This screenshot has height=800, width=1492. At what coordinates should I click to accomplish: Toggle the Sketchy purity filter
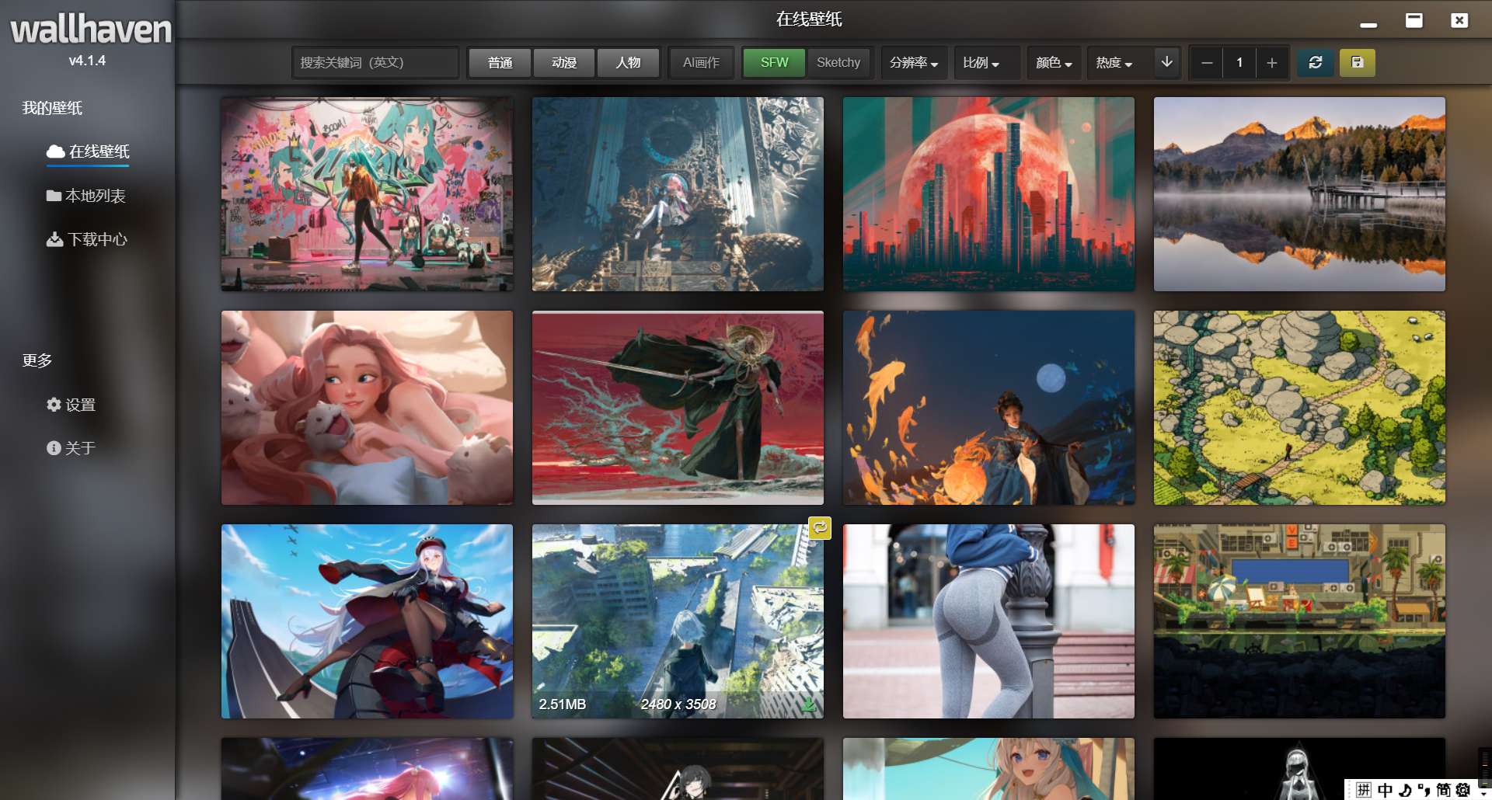(838, 62)
